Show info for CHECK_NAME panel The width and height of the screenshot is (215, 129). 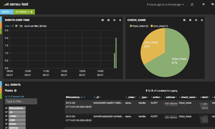(184, 20)
